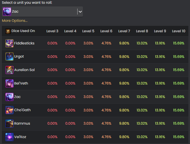Screen dimensions: 190x144
Task: Click Aurelion Sol Level 6 value 4.76%
Action: pyautogui.click(x=106, y=70)
